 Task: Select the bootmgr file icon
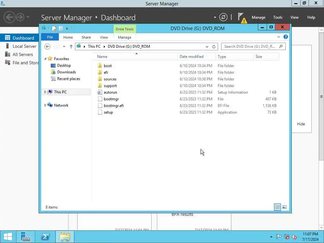[x=100, y=99]
